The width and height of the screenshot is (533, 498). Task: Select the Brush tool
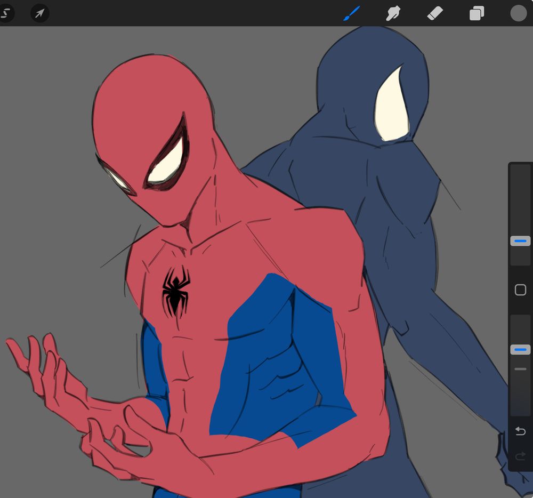351,14
